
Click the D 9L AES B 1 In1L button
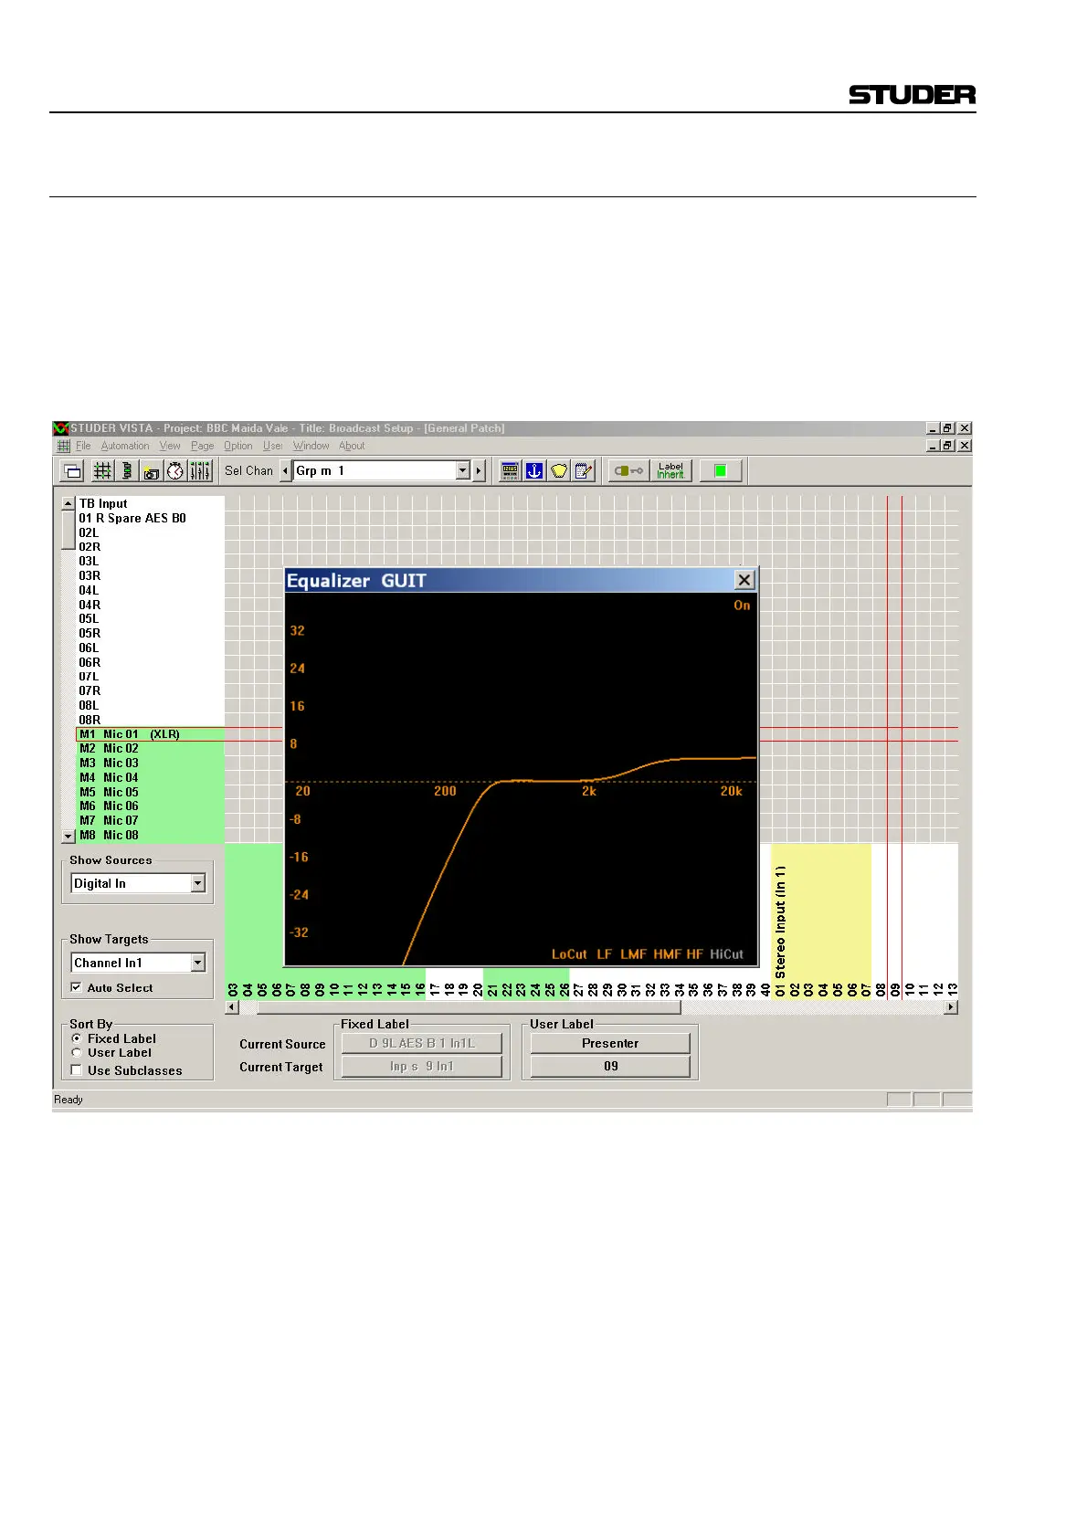422,1043
